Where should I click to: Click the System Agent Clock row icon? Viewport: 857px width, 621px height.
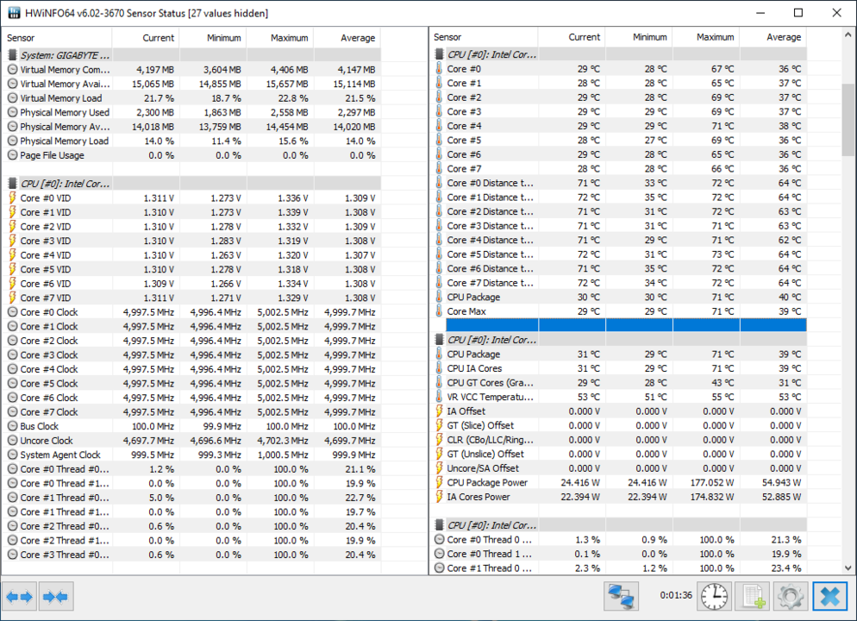point(12,455)
